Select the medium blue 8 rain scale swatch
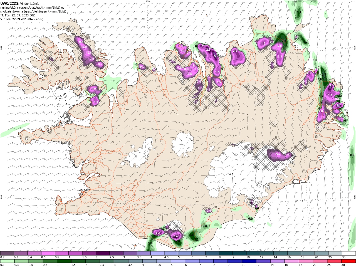Viewport: 356px width, 267px height. coord(221,261)
